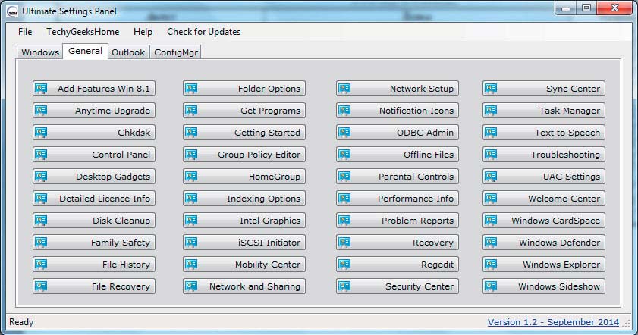Click Check for Updates in the menu bar

tap(203, 32)
